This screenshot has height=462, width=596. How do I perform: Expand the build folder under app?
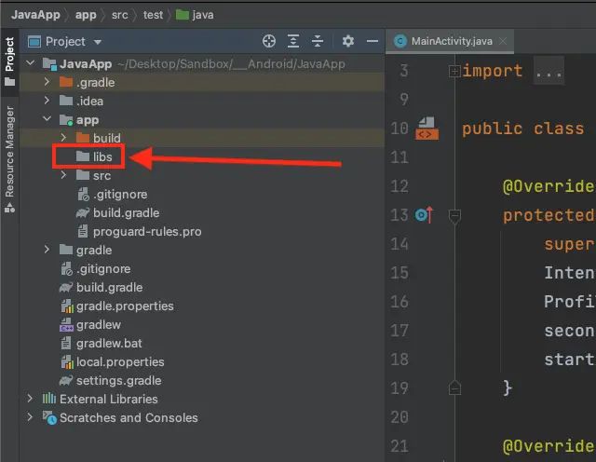[63, 138]
